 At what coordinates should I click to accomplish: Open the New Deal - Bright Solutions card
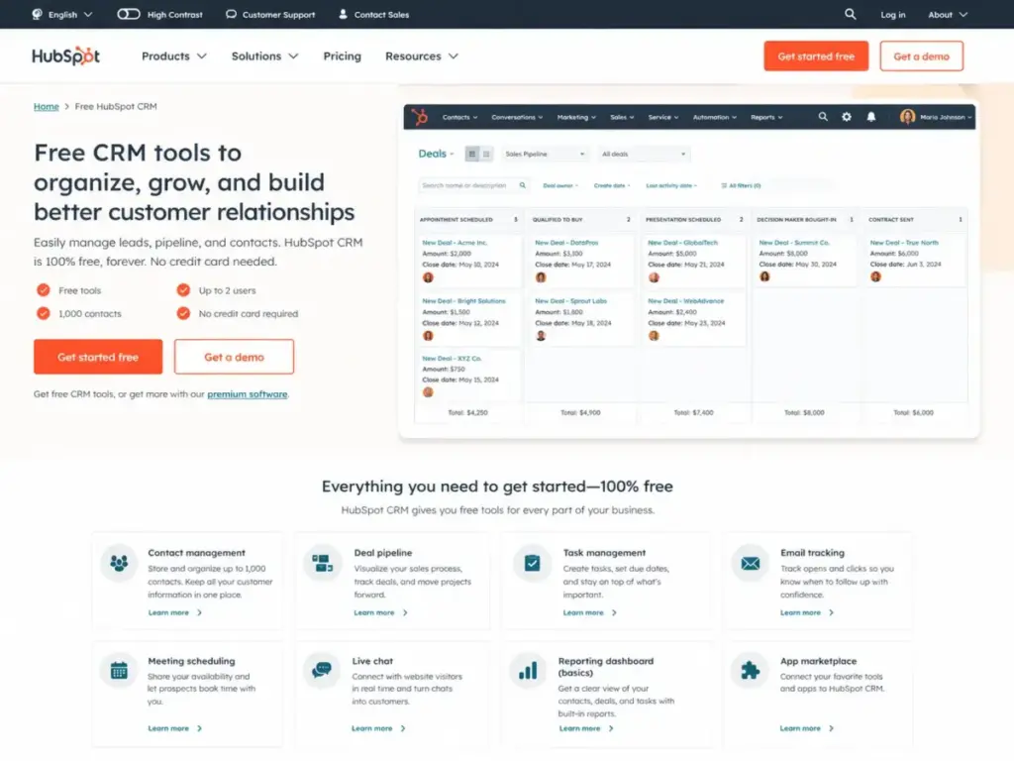[x=468, y=319]
